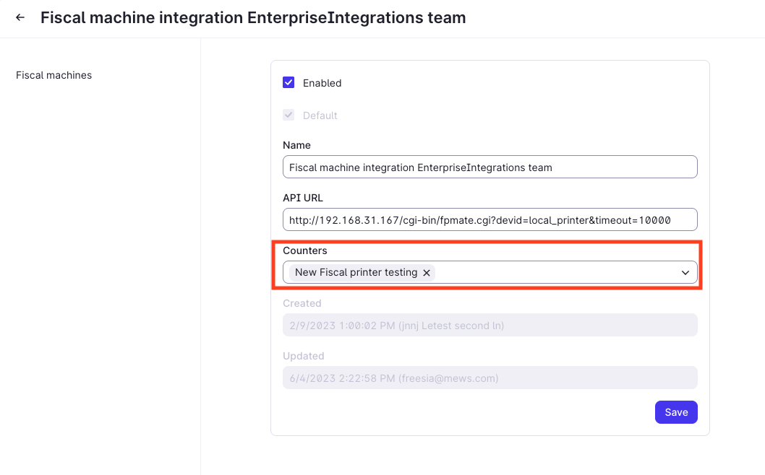The width and height of the screenshot is (765, 475).
Task: Click the Counters field label
Action: point(305,250)
